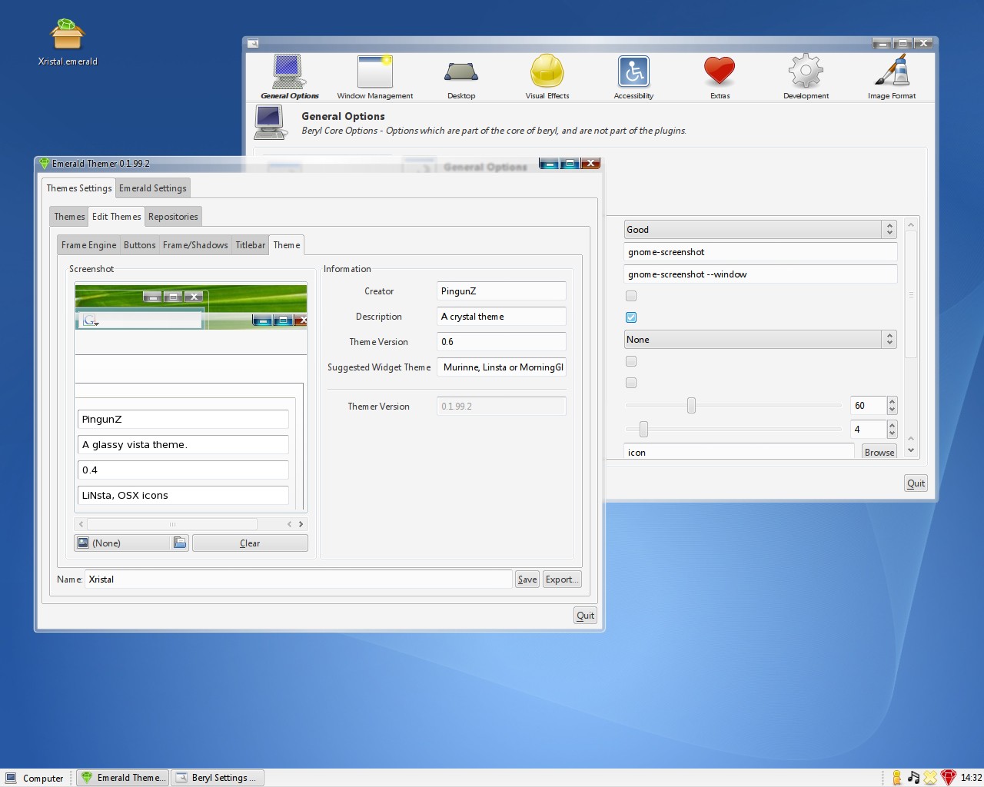Screen dimensions: 984x787
Task: Click the gnome-screenshot command field
Action: click(760, 252)
